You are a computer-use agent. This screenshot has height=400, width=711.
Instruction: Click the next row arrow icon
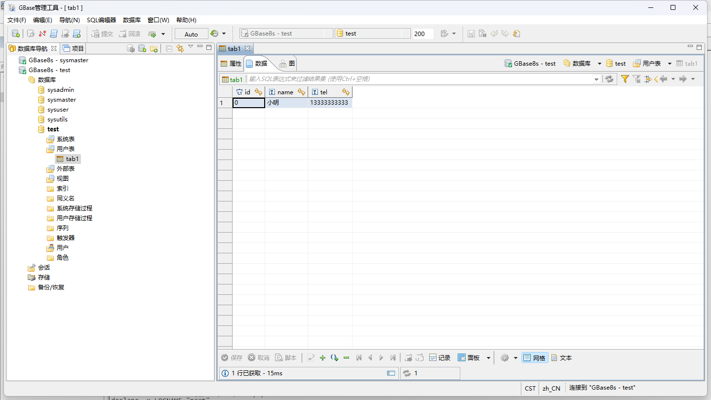click(382, 358)
